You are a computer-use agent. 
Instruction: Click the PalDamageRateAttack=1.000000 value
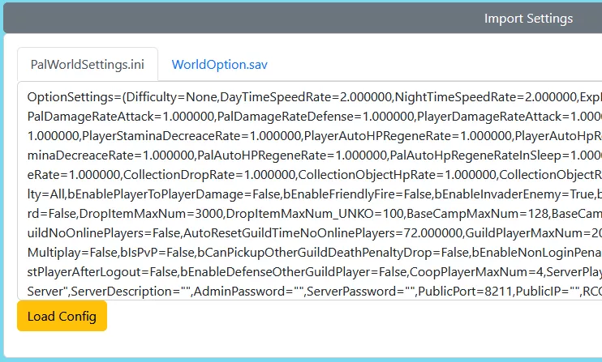coord(121,117)
